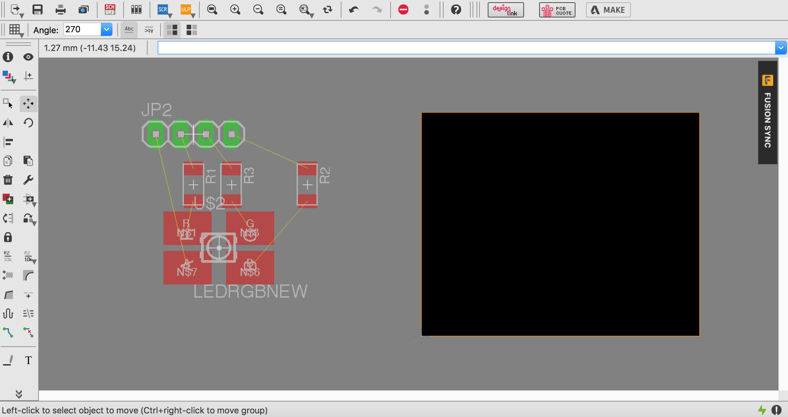The width and height of the screenshot is (788, 417).
Task: Open the Info tool
Action: coord(8,57)
